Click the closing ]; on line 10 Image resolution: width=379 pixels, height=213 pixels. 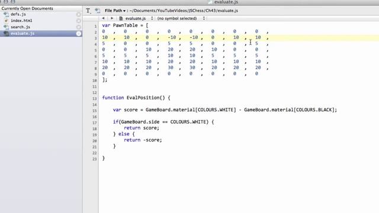105,80
